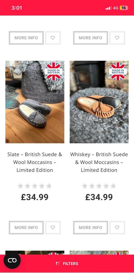Open Slate British Suede moccasins title link
Image resolution: width=134 pixels, height=273 pixels.
pyautogui.click(x=35, y=162)
